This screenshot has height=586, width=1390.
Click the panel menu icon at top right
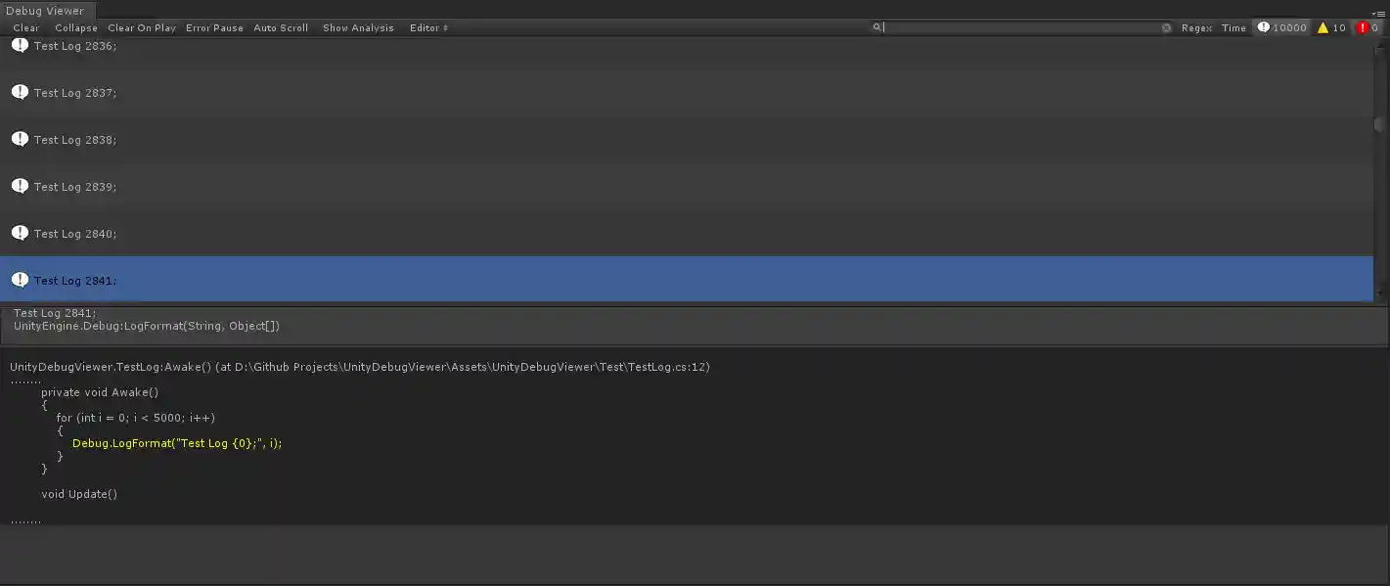pos(1382,14)
